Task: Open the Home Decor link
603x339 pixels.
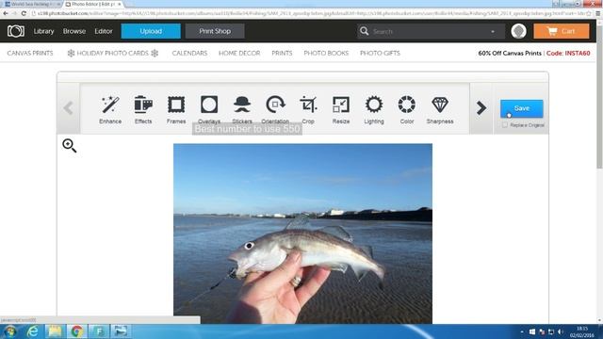Action: (x=239, y=53)
